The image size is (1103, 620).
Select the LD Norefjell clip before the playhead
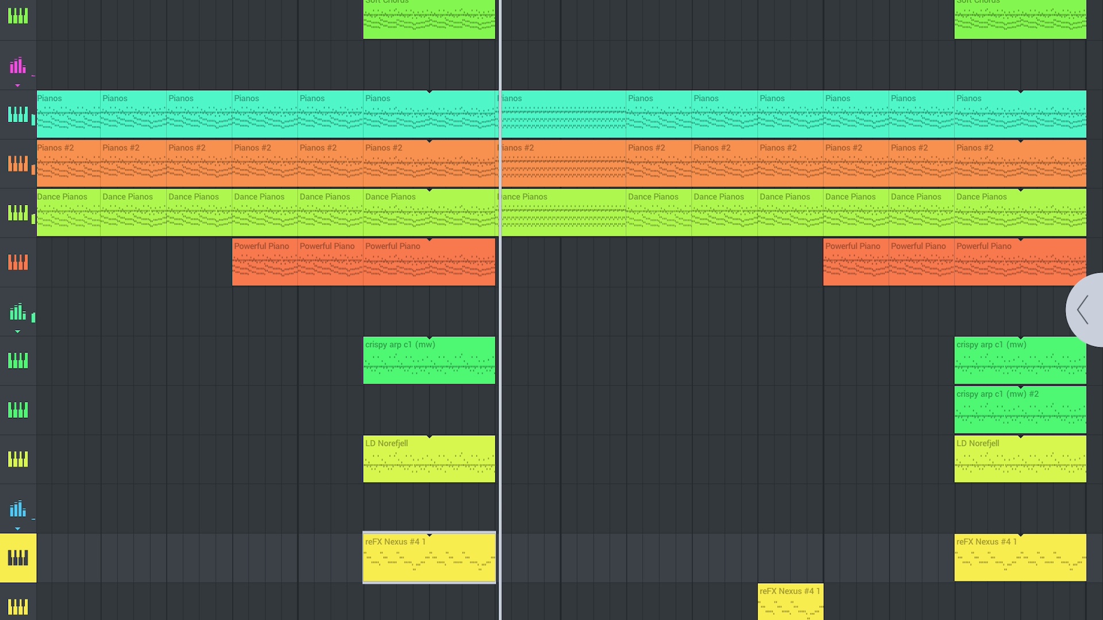click(429, 459)
